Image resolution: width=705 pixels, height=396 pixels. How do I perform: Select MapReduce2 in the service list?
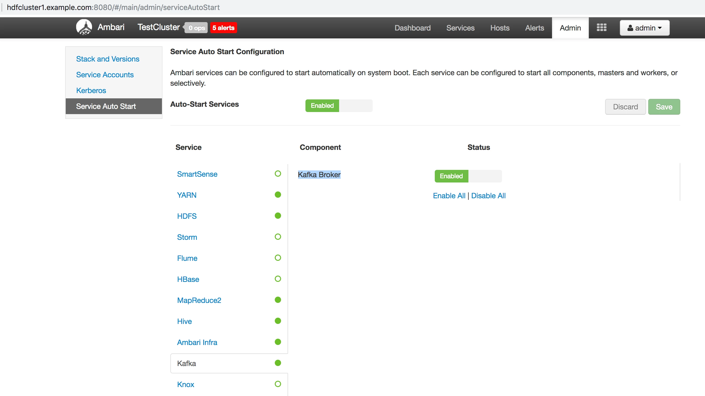click(x=199, y=301)
